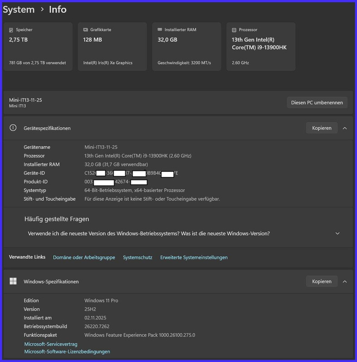Expand the 'Verwende ich die neueste Version' FAQ
The height and width of the screenshot is (362, 357).
coord(183,233)
